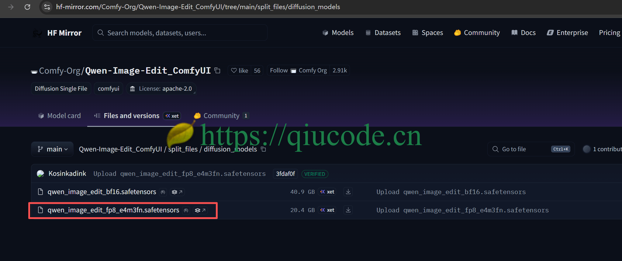Filter by comfyui tag

click(x=109, y=89)
